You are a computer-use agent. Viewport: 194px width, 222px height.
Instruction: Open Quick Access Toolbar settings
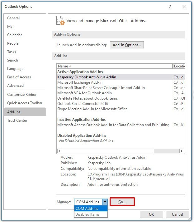(25, 103)
